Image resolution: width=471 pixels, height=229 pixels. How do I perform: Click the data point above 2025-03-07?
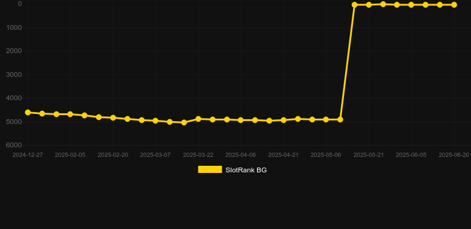[156, 121]
